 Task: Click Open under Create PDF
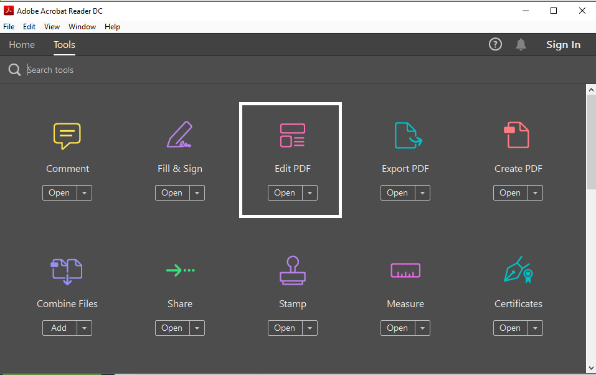[510, 193]
